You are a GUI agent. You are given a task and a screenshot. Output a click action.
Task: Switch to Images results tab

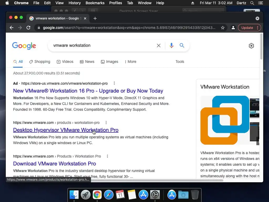pyautogui.click(x=110, y=62)
